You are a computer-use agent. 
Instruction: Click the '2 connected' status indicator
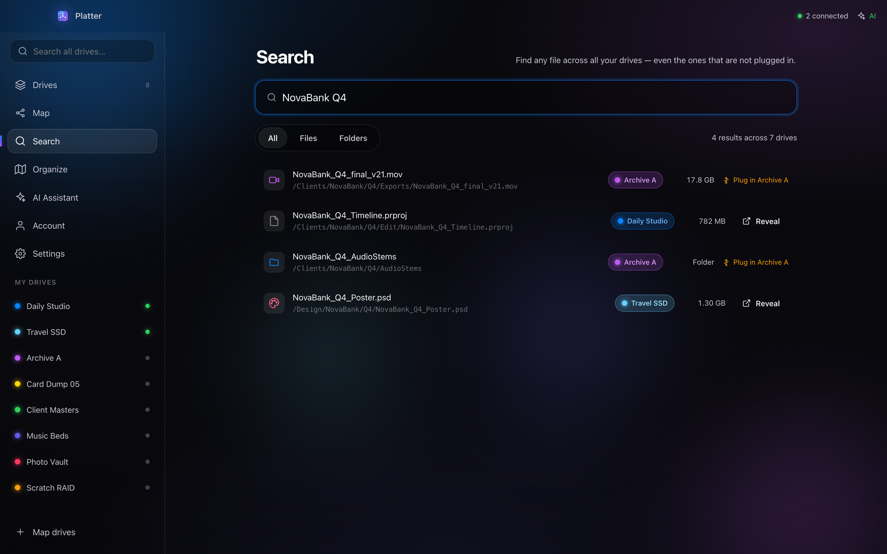(x=823, y=16)
